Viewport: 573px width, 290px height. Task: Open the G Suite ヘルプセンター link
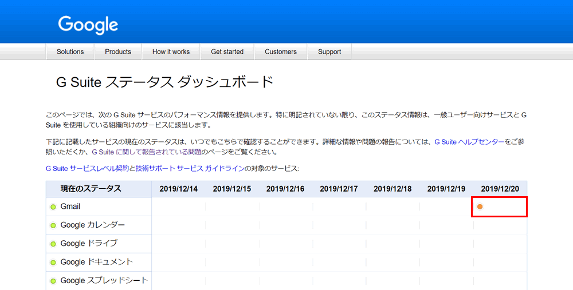click(x=469, y=141)
